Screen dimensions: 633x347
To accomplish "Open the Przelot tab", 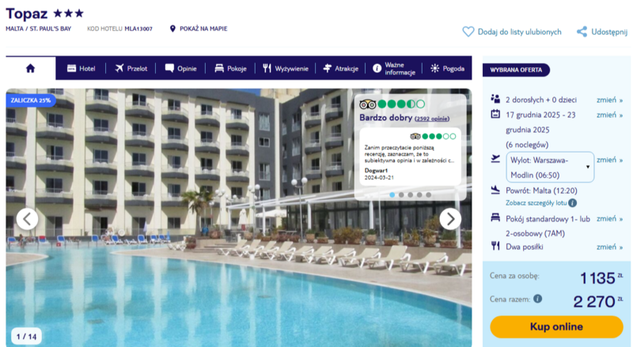I will tap(131, 69).
